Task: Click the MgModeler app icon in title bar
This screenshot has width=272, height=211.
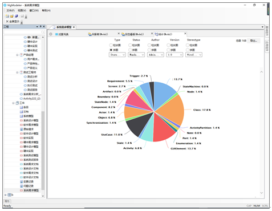Action: pyautogui.click(x=5, y=5)
